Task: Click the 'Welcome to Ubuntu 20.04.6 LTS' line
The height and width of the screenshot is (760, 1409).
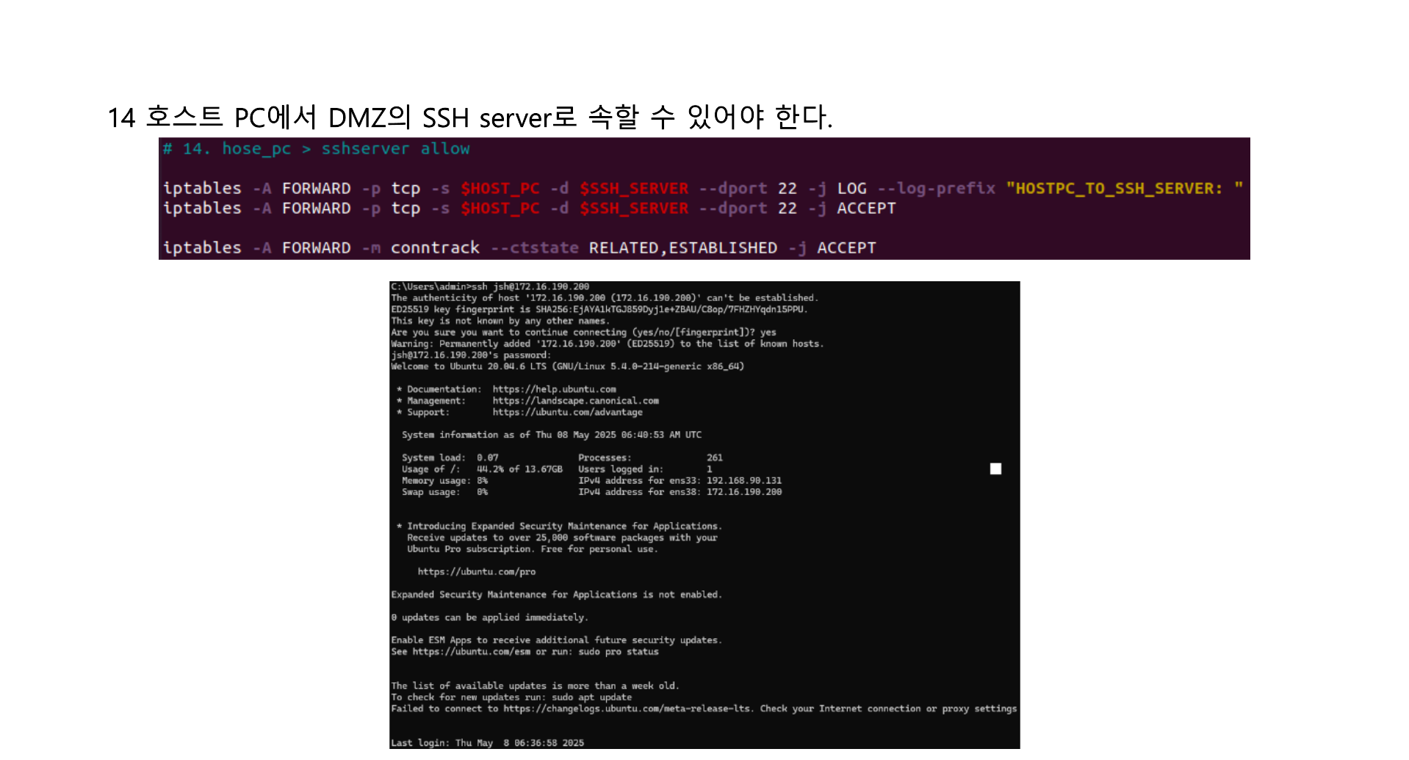Action: 567,366
